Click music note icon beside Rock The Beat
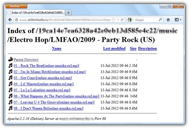This screenshot has height=128, width=189. (x=10, y=65)
